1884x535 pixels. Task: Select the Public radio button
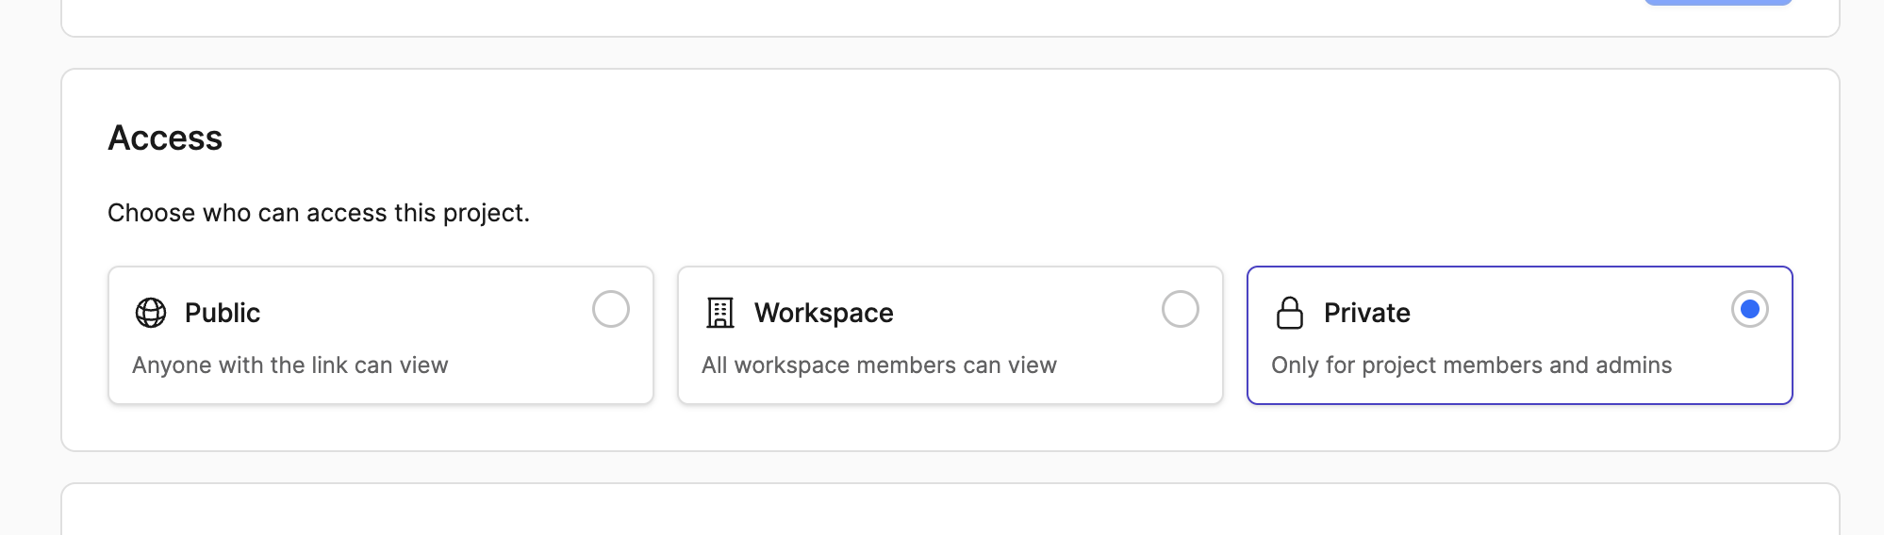click(611, 309)
